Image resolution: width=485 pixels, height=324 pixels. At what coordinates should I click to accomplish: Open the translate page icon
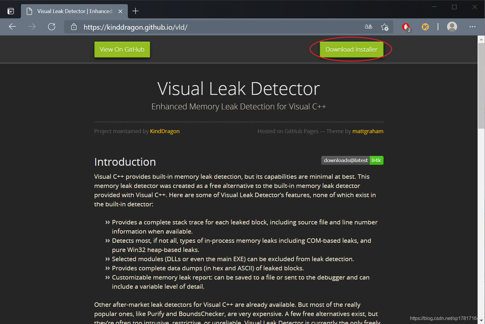[368, 27]
